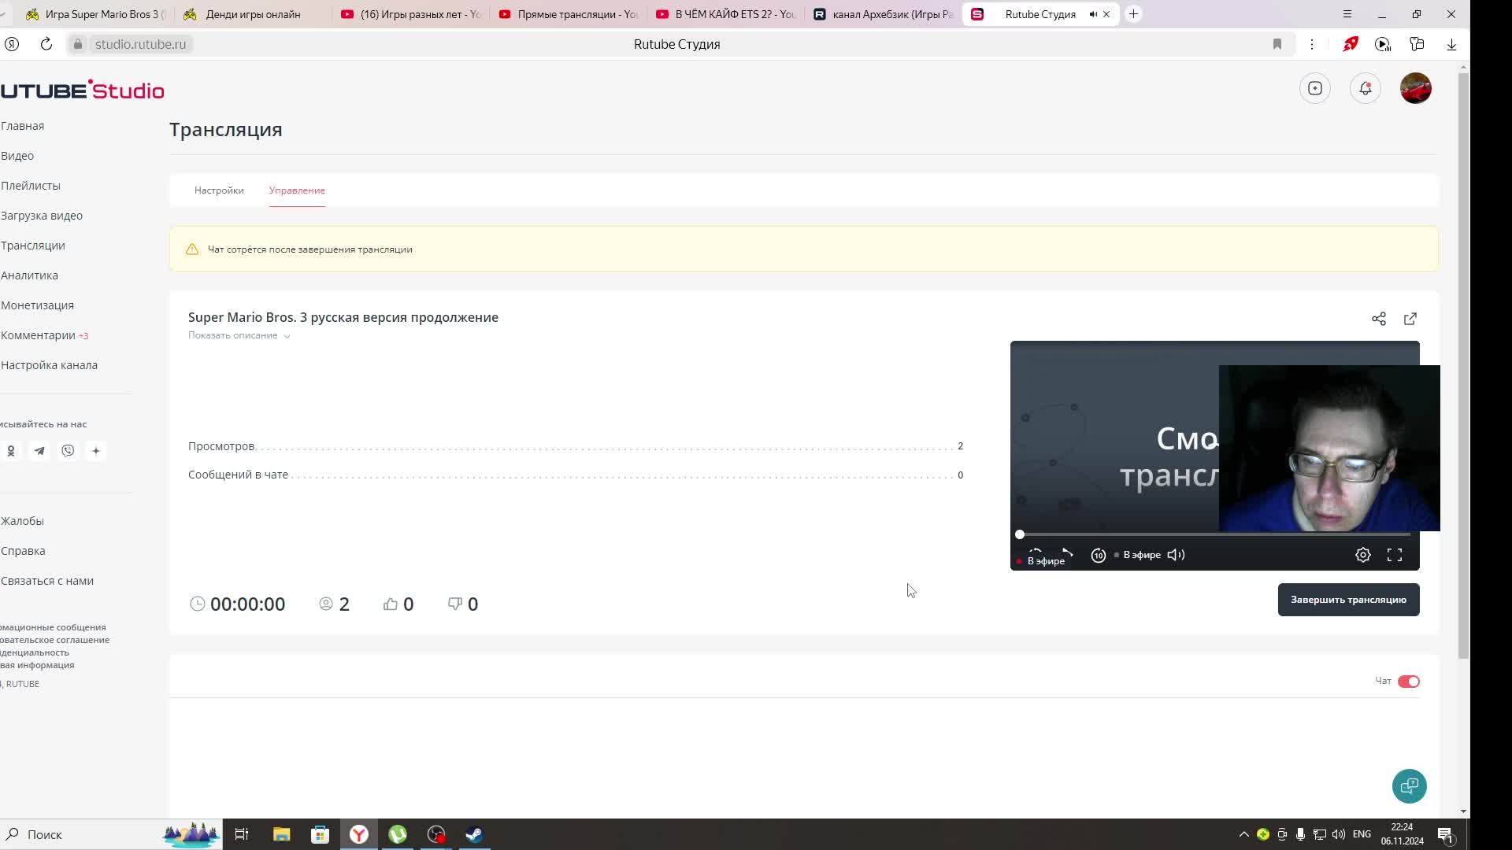Click the ENG language indicator
This screenshot has height=850, width=1512.
[x=1362, y=834]
